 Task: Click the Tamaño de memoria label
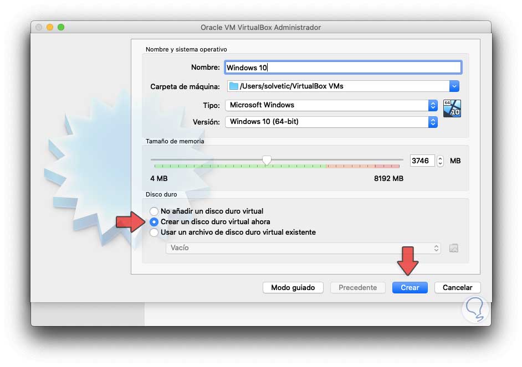175,141
